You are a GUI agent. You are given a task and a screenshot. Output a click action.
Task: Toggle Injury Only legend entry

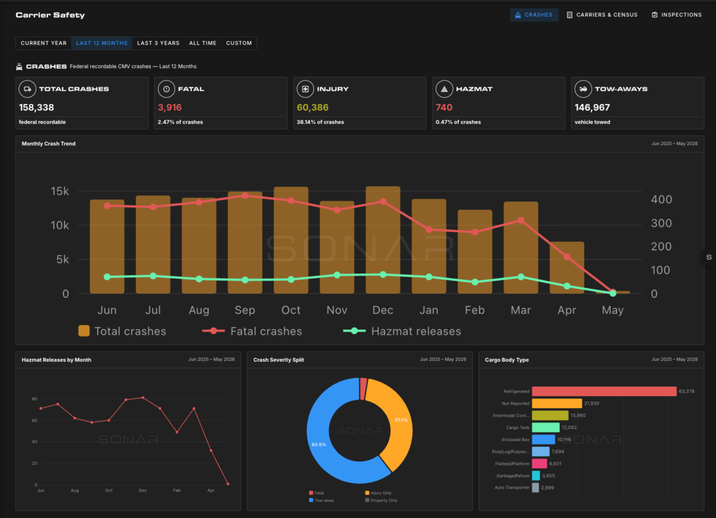378,493
